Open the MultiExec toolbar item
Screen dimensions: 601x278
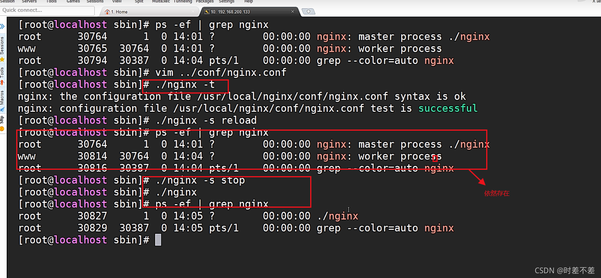(161, 2)
